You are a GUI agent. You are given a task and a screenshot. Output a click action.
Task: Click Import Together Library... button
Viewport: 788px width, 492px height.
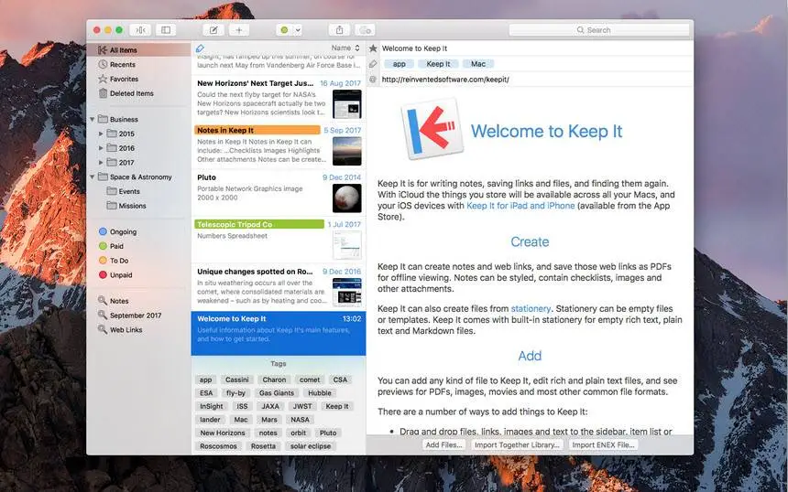[x=517, y=444]
